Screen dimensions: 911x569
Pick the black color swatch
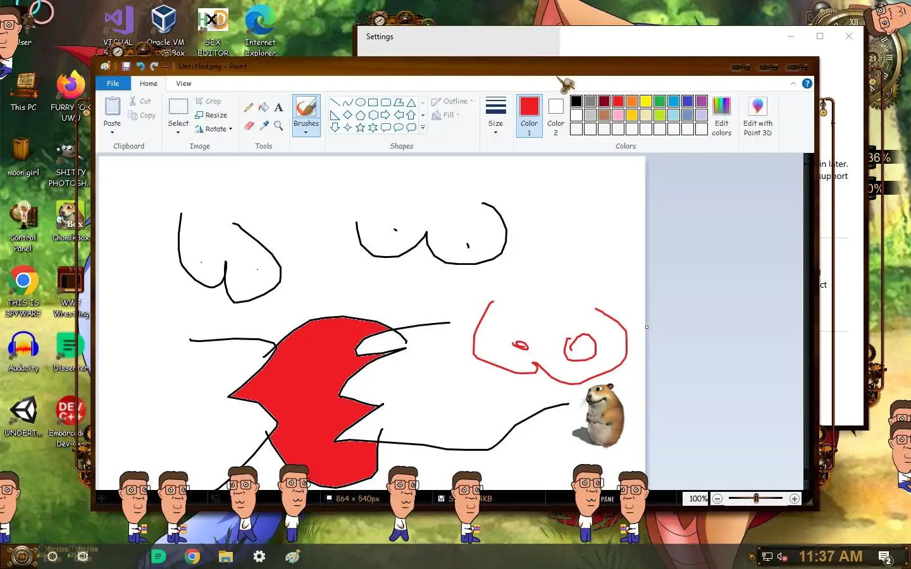tap(576, 101)
